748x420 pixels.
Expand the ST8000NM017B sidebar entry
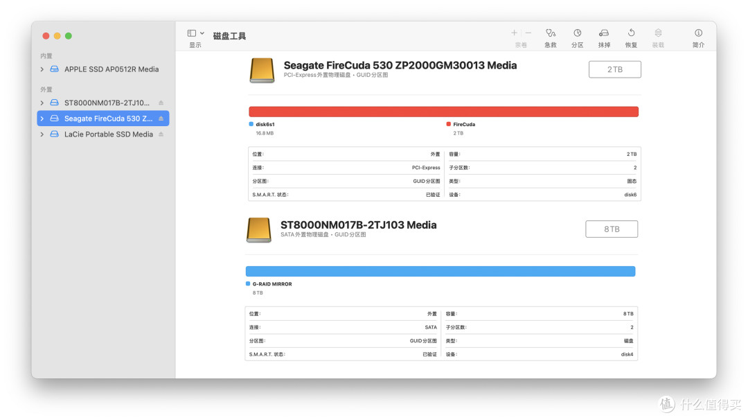[42, 103]
